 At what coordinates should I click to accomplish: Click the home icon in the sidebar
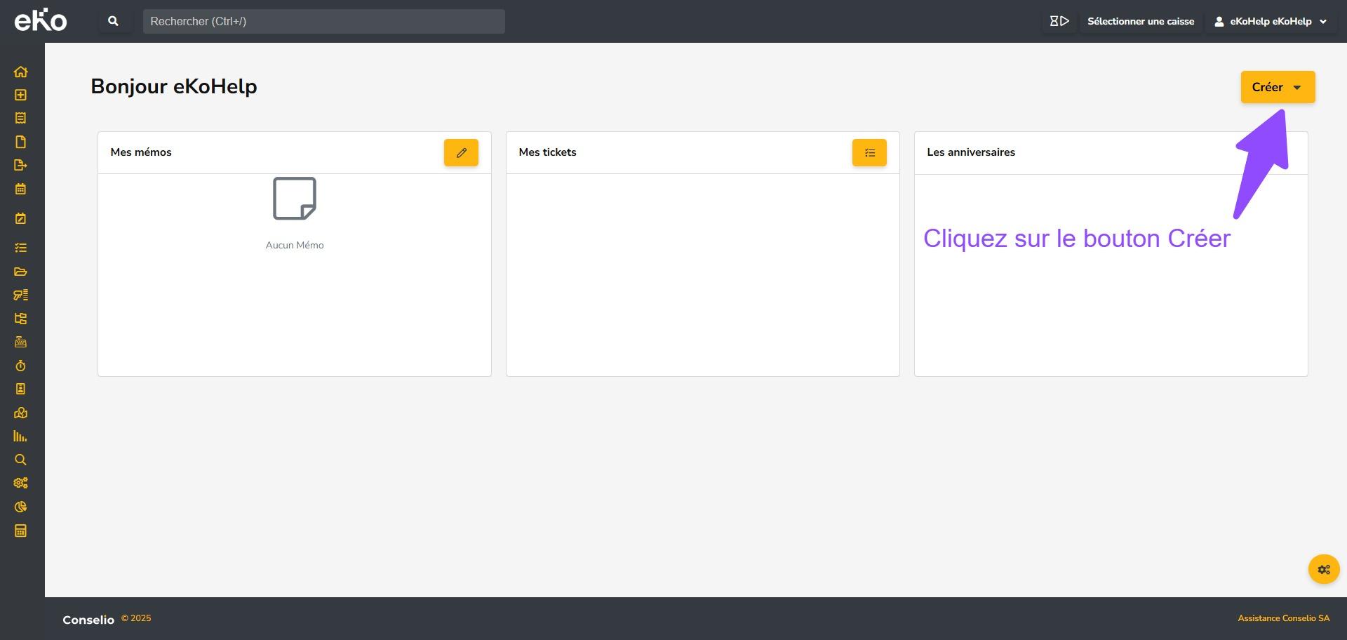[x=20, y=72]
